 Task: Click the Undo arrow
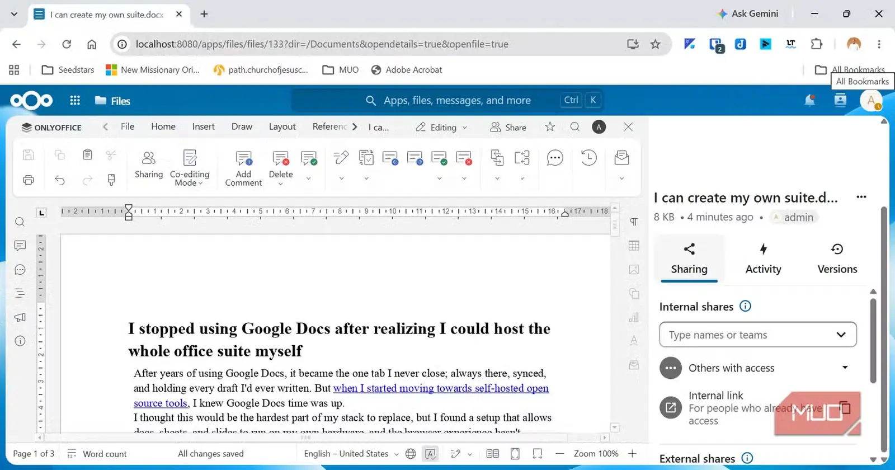tap(60, 180)
